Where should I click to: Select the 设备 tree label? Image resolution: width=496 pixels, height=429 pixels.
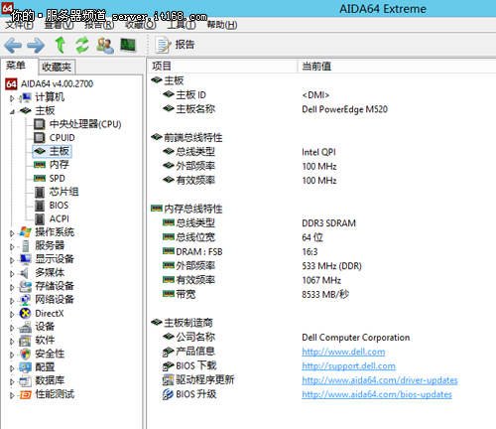45,327
